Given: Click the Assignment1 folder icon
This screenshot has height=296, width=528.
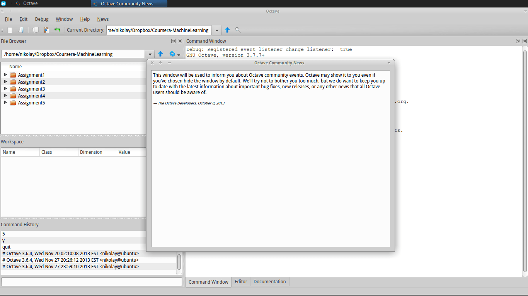Looking at the screenshot, I should pyautogui.click(x=13, y=75).
